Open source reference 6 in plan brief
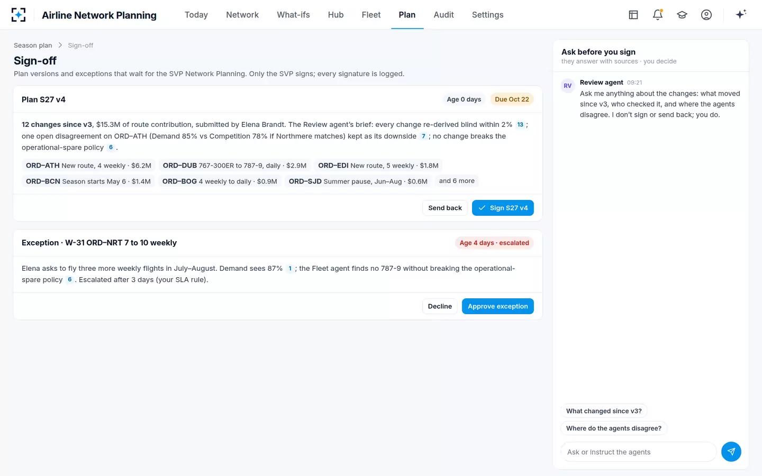Image resolution: width=762 pixels, height=476 pixels. click(x=111, y=148)
